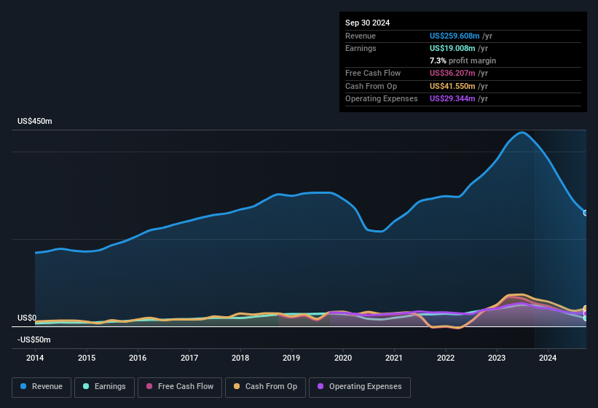Click the Cash From Op label in tooltip
The width and height of the screenshot is (598, 408).
tap(371, 86)
